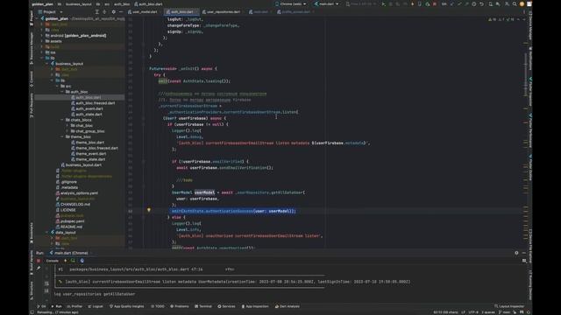Image resolution: width=561 pixels, height=315 pixels.
Task: Click the yellow lightbulb intention icon
Action: click(149, 210)
